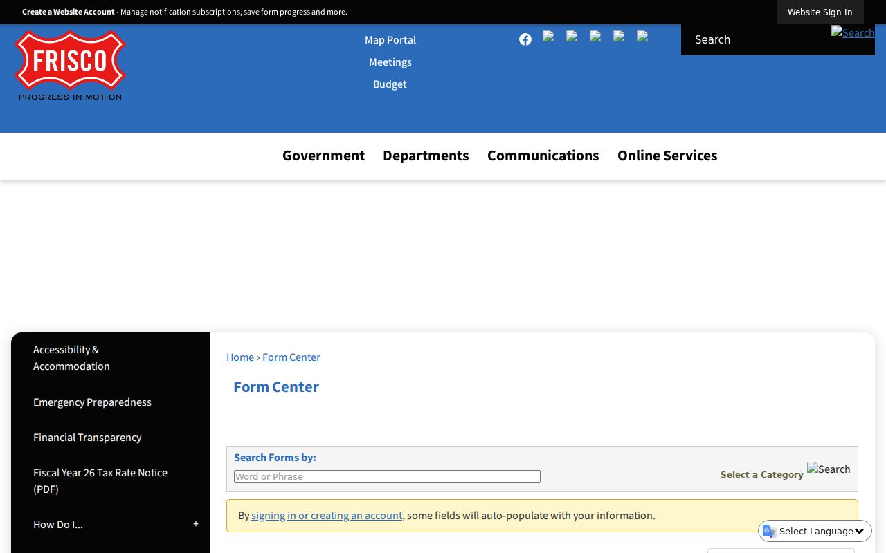Select the How Do I... sidebar link
886x553 pixels.
click(58, 525)
